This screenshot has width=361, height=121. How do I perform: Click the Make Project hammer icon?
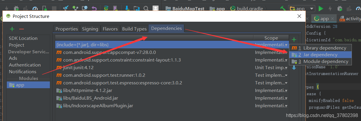click(x=283, y=9)
